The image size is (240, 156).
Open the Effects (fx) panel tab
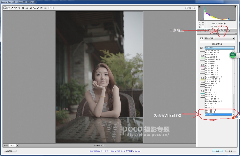[219, 31]
